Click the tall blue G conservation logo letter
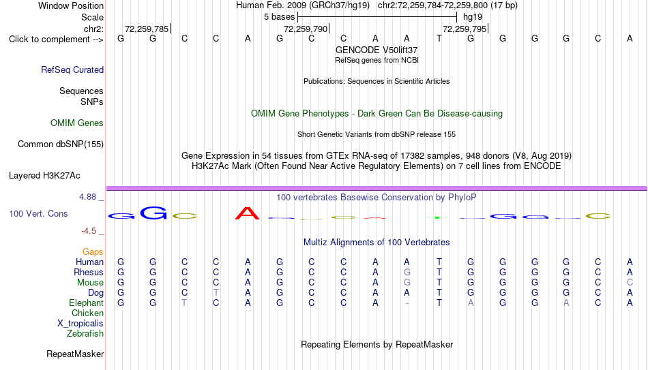The width and height of the screenshot is (648, 370). pyautogui.click(x=153, y=213)
